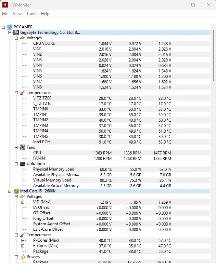Select the Gigabyte Technology Co. Ltd. label
Viewport: 216px width, 270px height.
(x=50, y=32)
